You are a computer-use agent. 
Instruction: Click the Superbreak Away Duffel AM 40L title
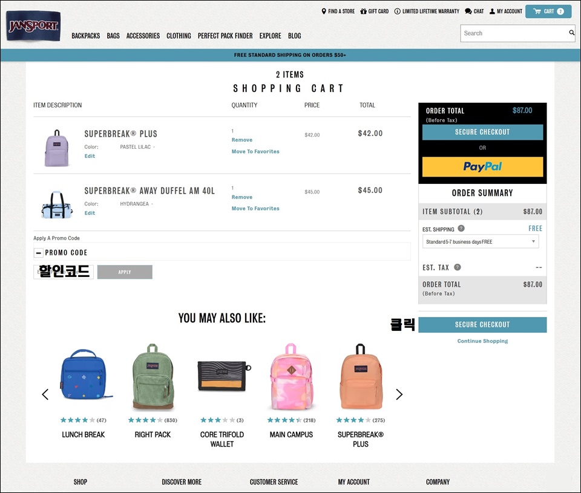point(149,191)
